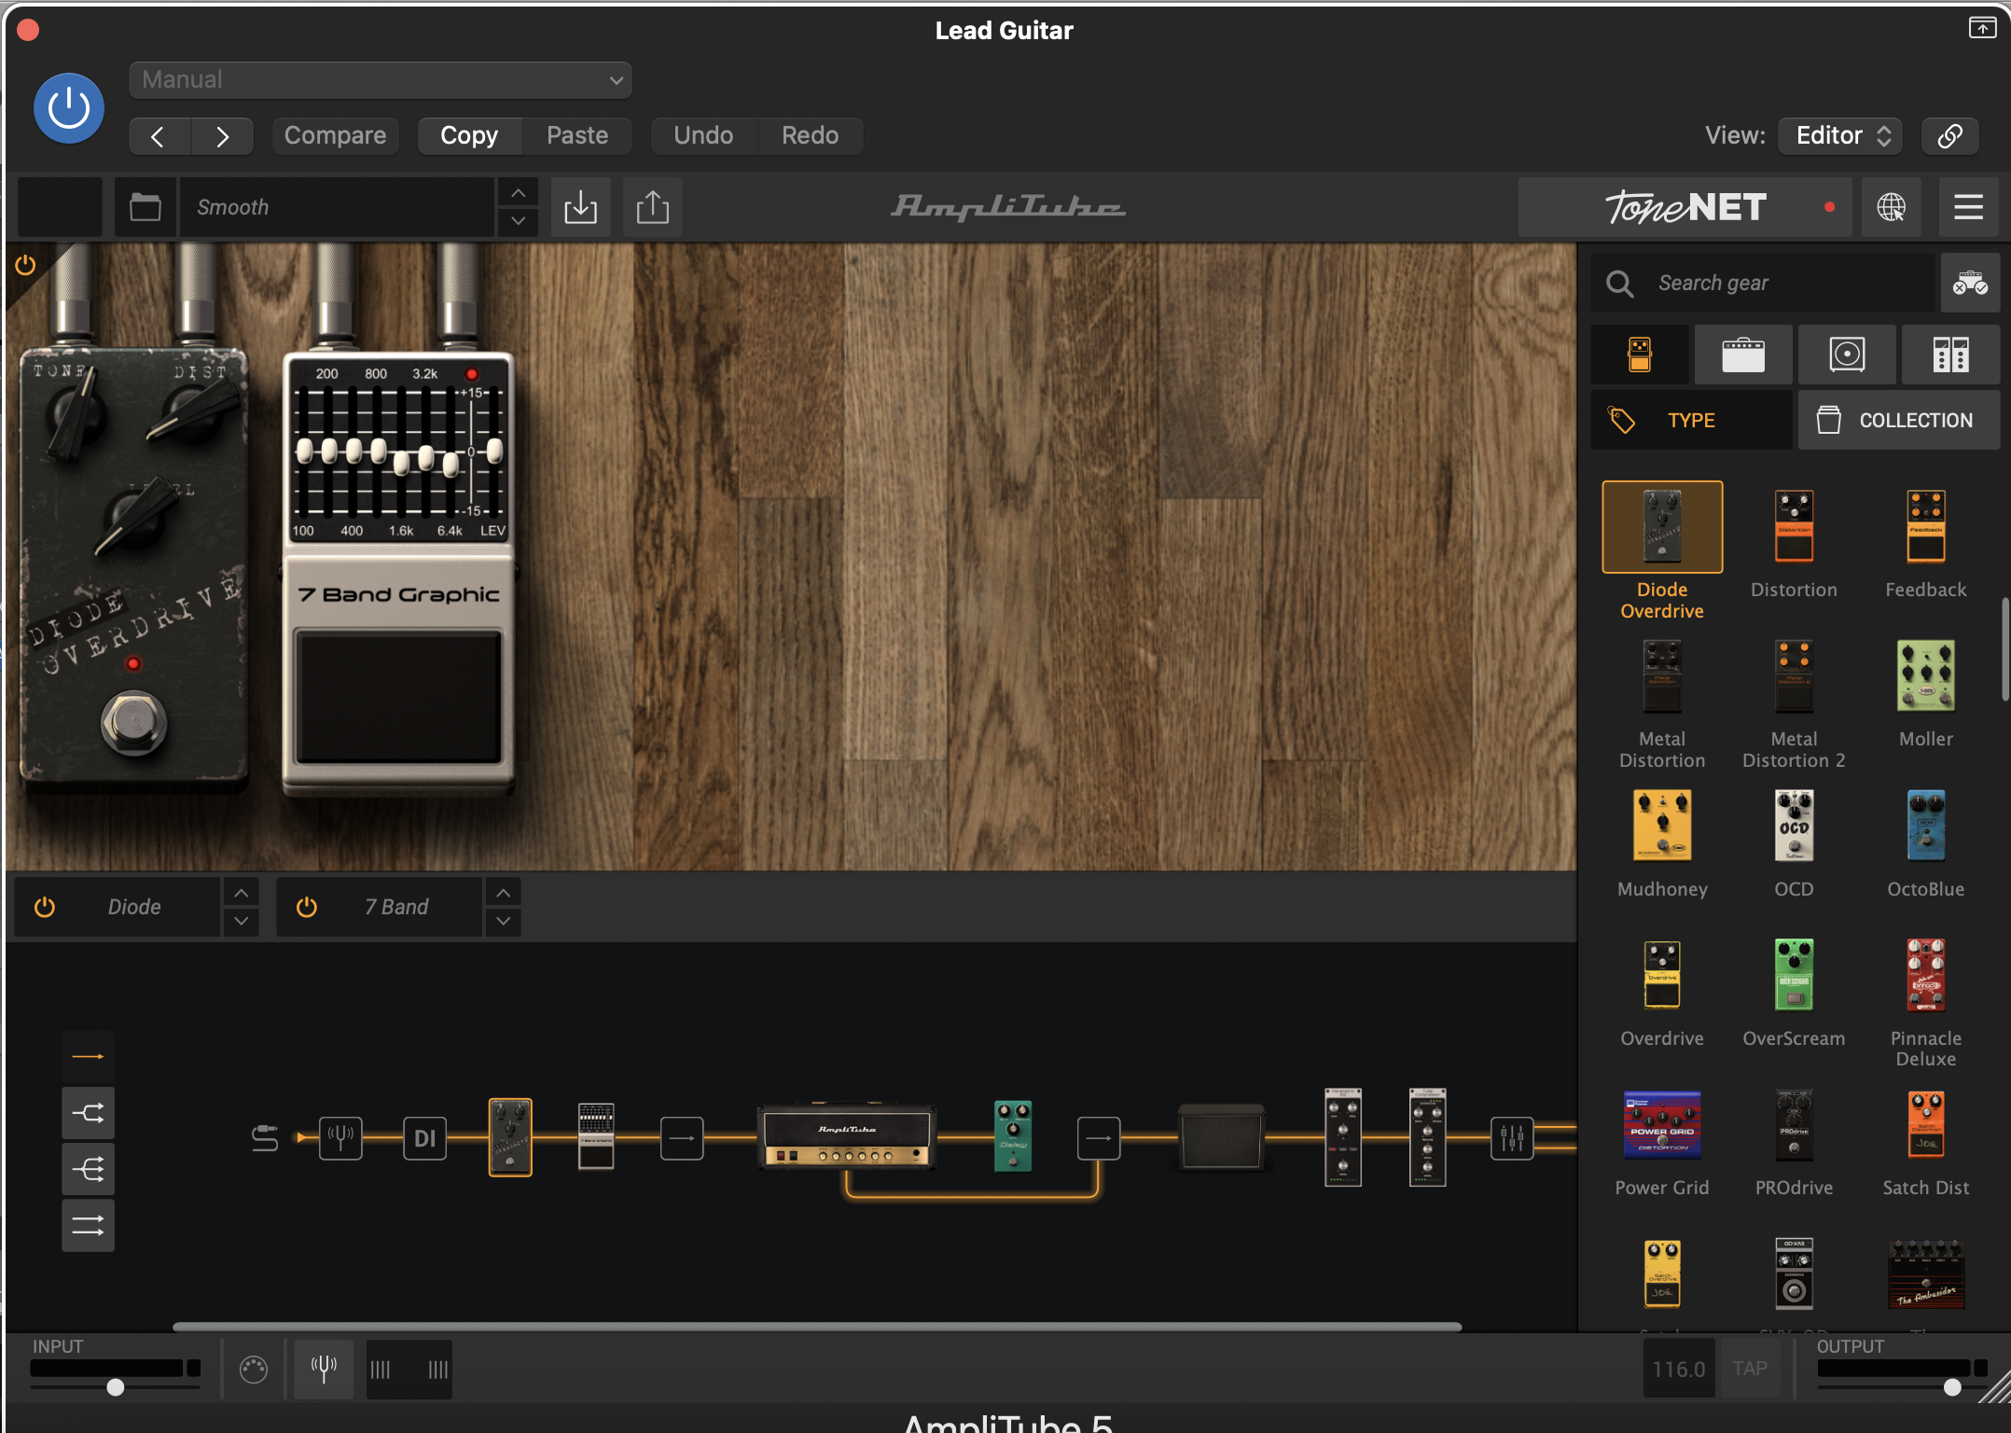Click the Paste button
The width and height of the screenshot is (2011, 1433).
coord(577,136)
